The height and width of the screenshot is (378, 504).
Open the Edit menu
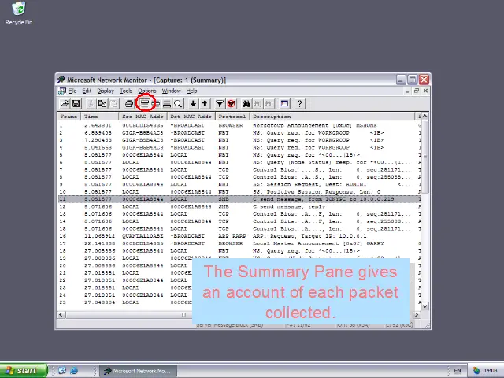click(x=87, y=91)
